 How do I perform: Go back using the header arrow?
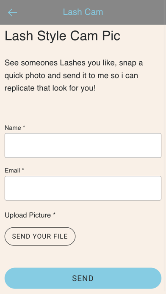point(12,12)
